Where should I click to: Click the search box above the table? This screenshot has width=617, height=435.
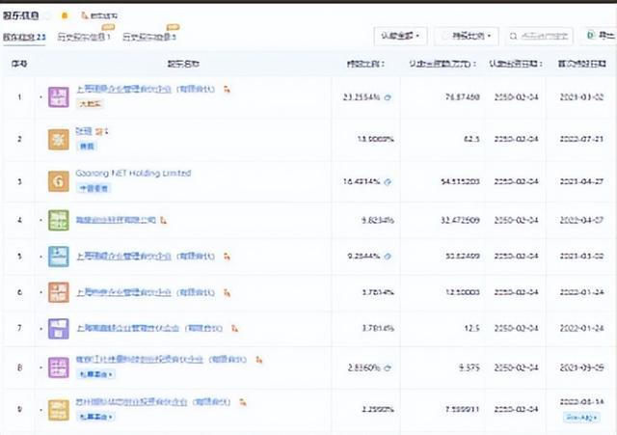coord(538,36)
